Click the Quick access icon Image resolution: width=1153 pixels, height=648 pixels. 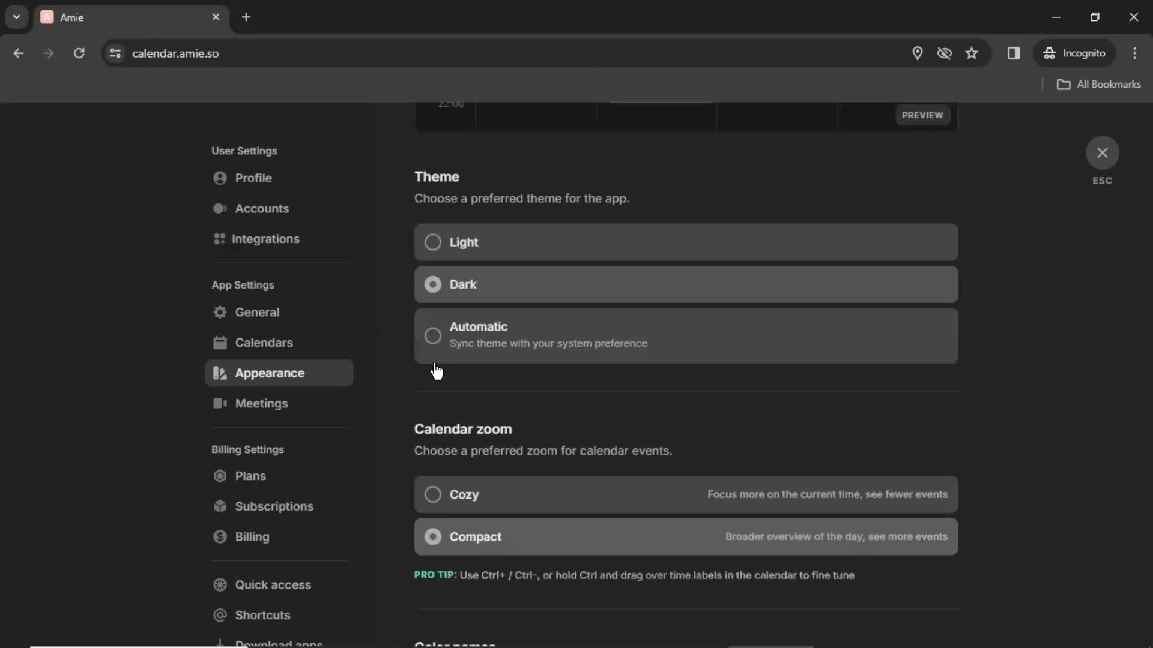coord(220,585)
